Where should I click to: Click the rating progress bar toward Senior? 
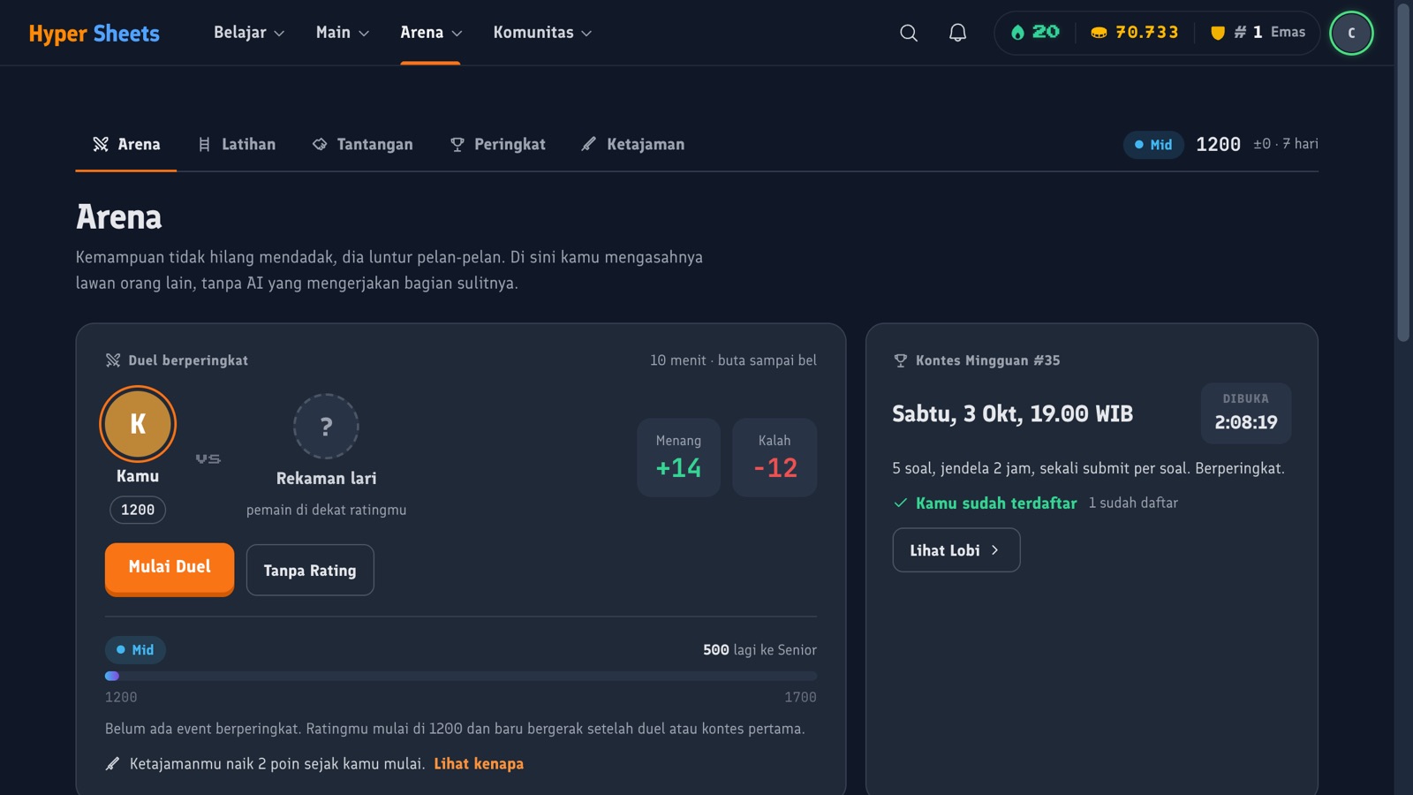point(461,676)
